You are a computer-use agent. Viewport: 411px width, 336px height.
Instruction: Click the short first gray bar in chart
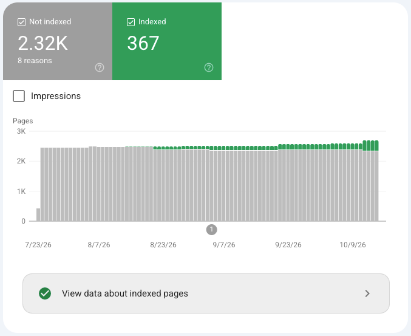pyautogui.click(x=38, y=214)
